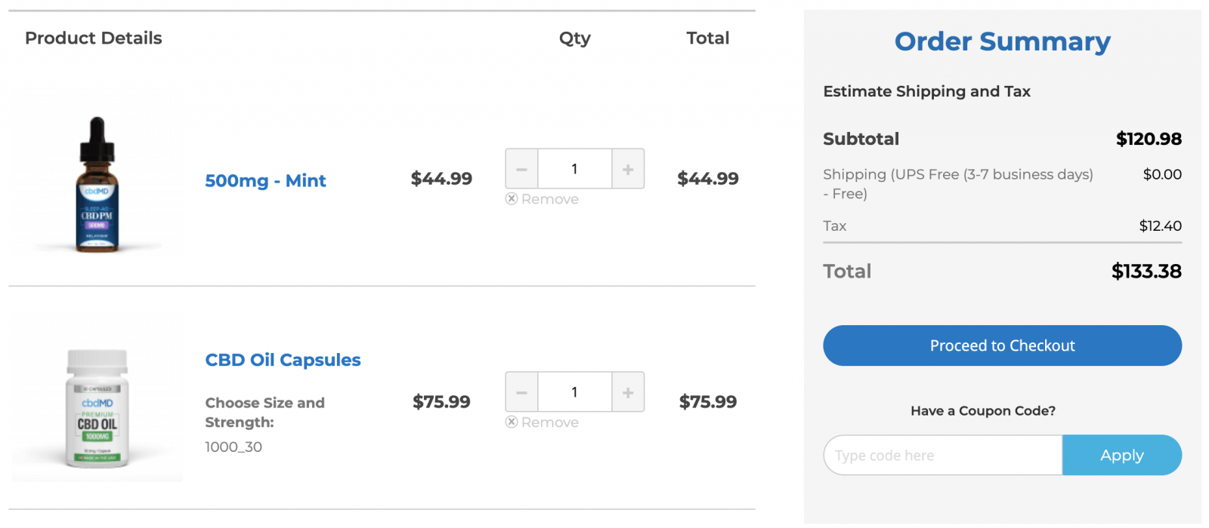This screenshot has height=528, width=1209.
Task: Remove the 500mg Mint item from cart
Action: 543,199
